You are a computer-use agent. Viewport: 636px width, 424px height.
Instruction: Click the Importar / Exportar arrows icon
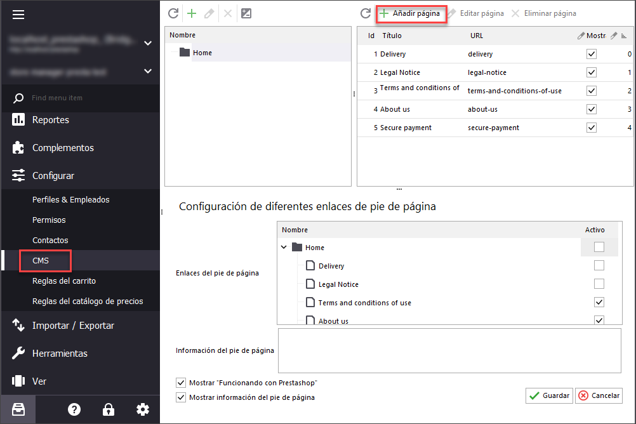point(18,326)
